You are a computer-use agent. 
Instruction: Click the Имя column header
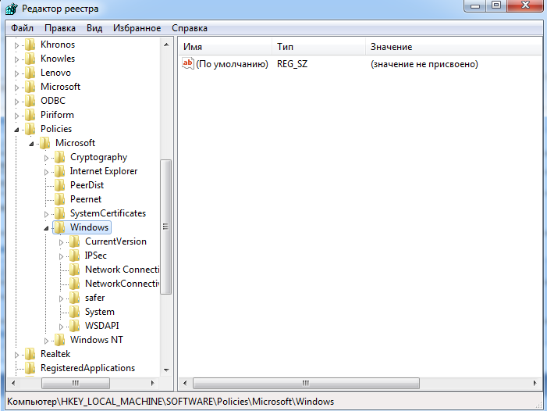click(226, 47)
